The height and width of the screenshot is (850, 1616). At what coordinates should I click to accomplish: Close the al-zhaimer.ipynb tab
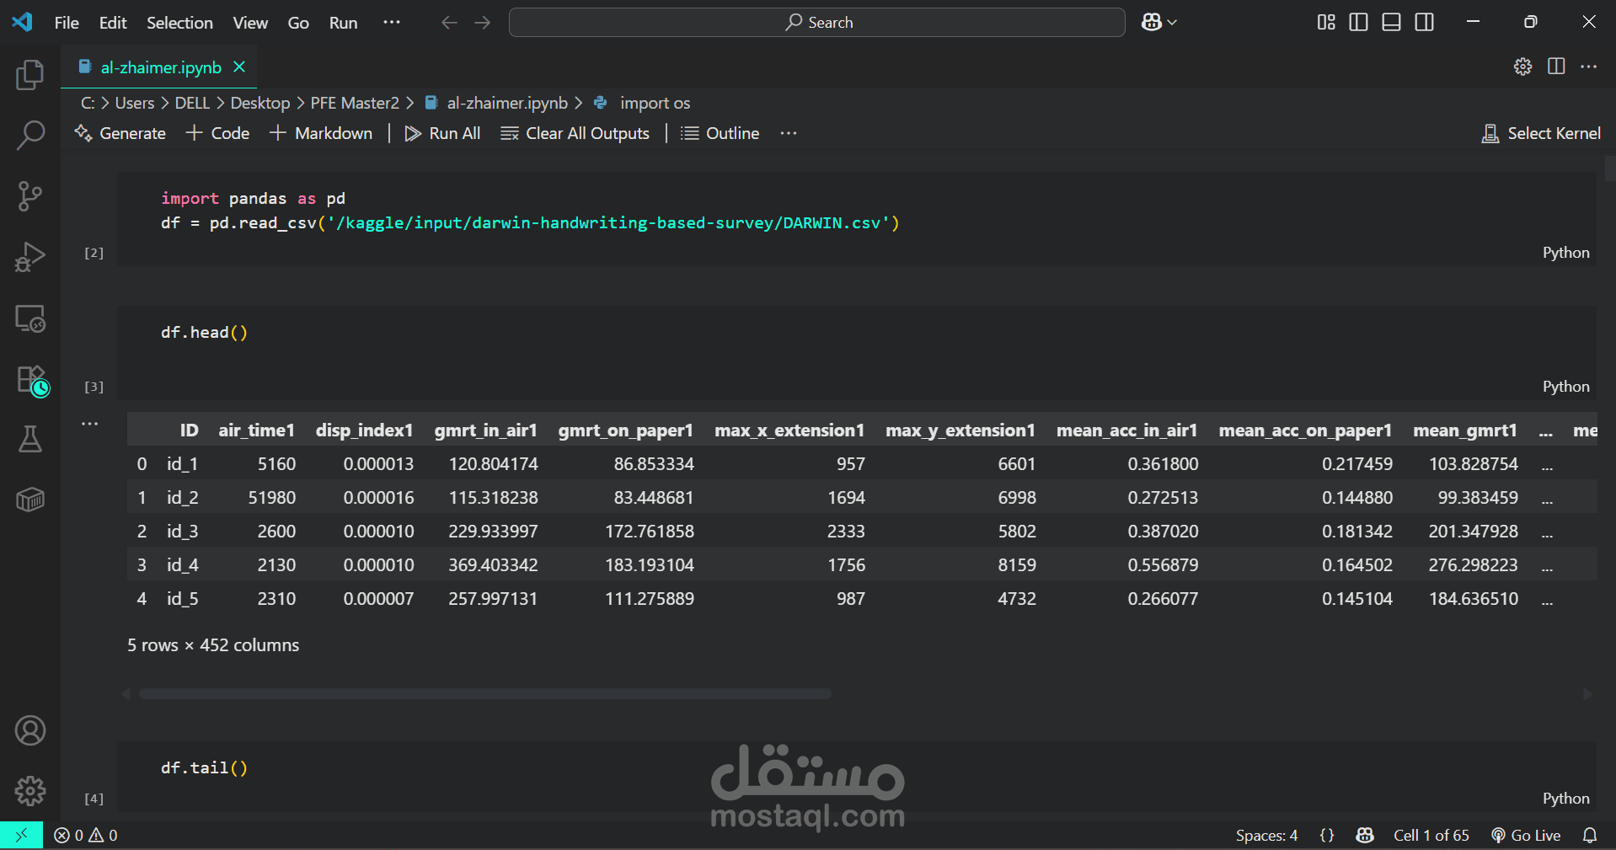[x=239, y=67]
